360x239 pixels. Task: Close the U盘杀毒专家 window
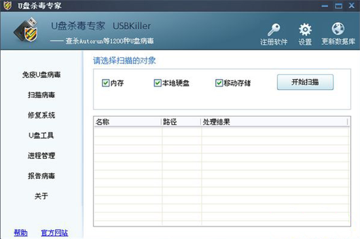click(x=351, y=5)
